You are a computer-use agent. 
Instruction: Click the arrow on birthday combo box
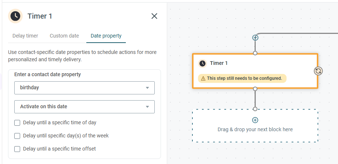point(147,88)
